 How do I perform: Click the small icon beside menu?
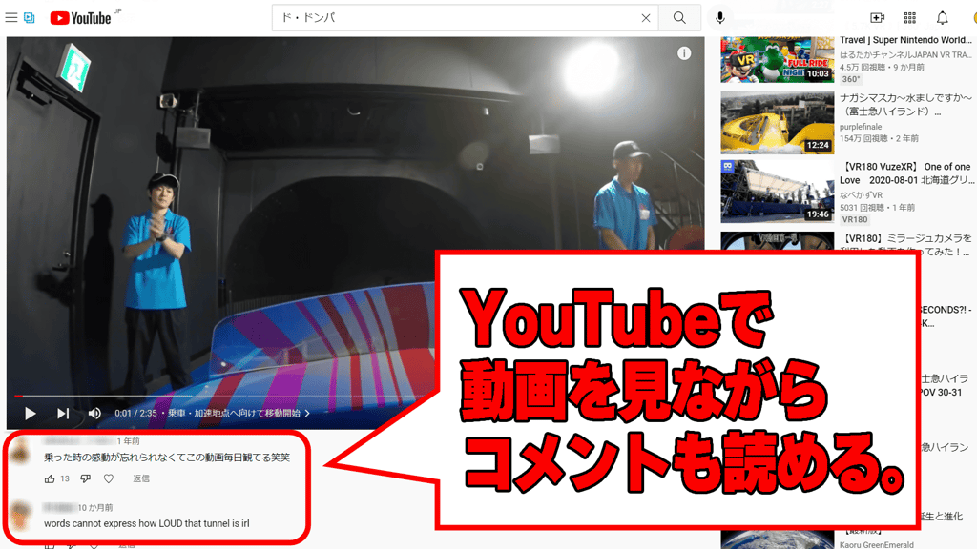coord(30,17)
